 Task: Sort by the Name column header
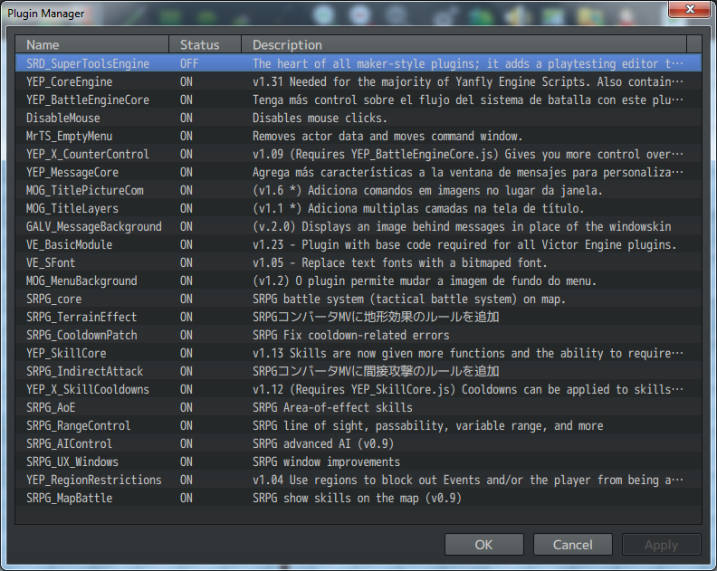click(x=92, y=45)
